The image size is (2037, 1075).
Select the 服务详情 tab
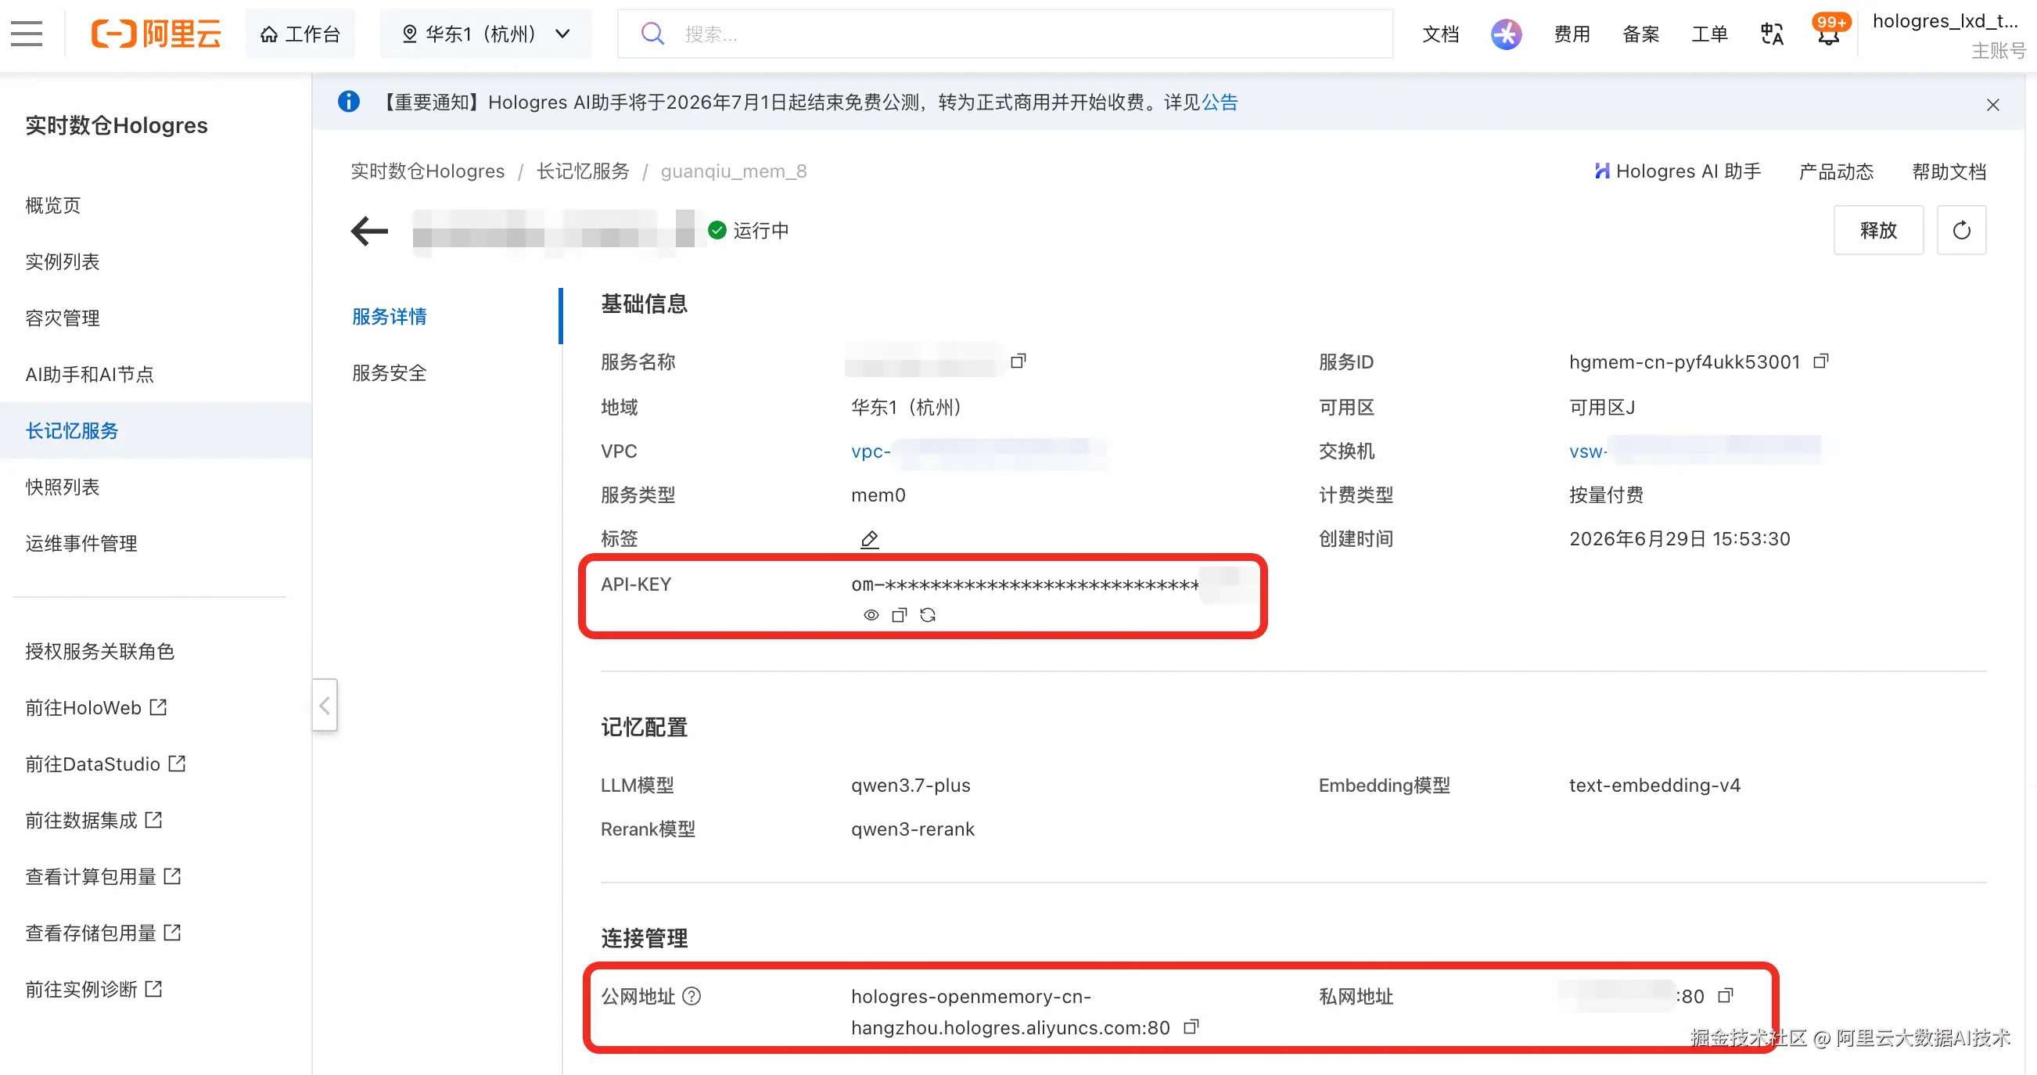click(x=389, y=315)
